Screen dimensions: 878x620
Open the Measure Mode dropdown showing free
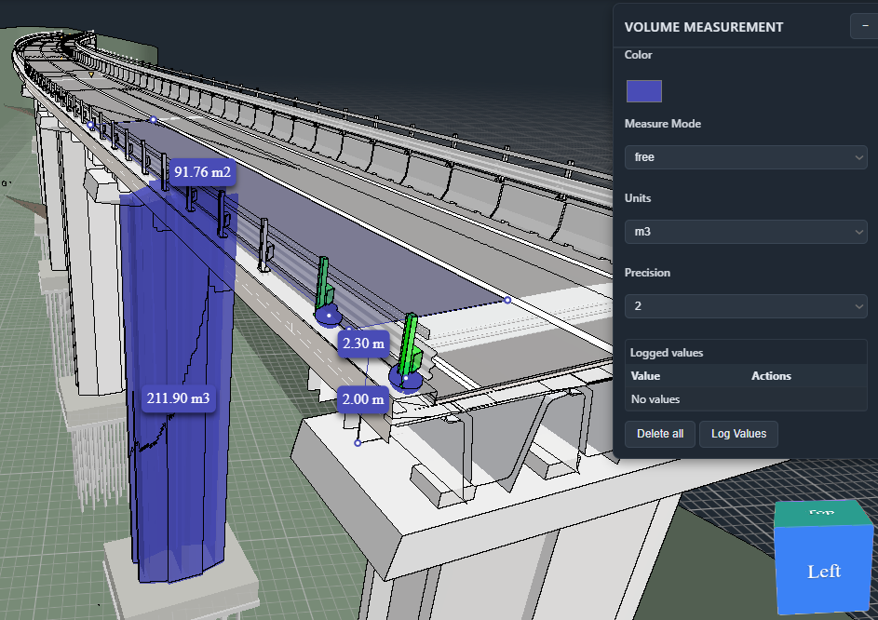click(745, 156)
